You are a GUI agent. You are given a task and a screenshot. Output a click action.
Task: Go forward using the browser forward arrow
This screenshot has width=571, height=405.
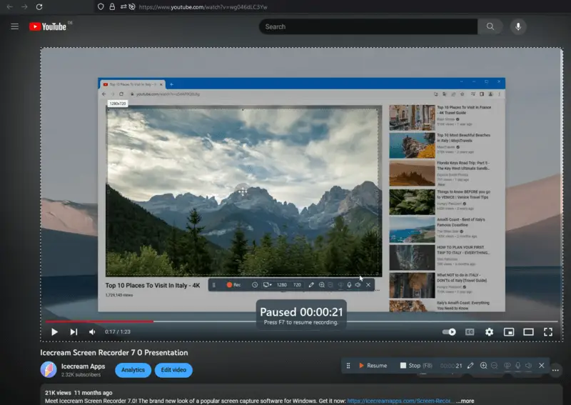(x=24, y=6)
